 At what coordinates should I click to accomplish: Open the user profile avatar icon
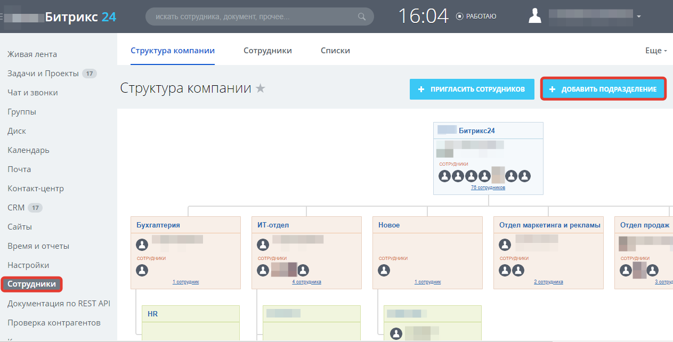click(535, 16)
